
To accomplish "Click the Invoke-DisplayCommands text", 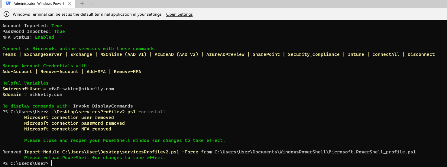I will tap(103, 106).
